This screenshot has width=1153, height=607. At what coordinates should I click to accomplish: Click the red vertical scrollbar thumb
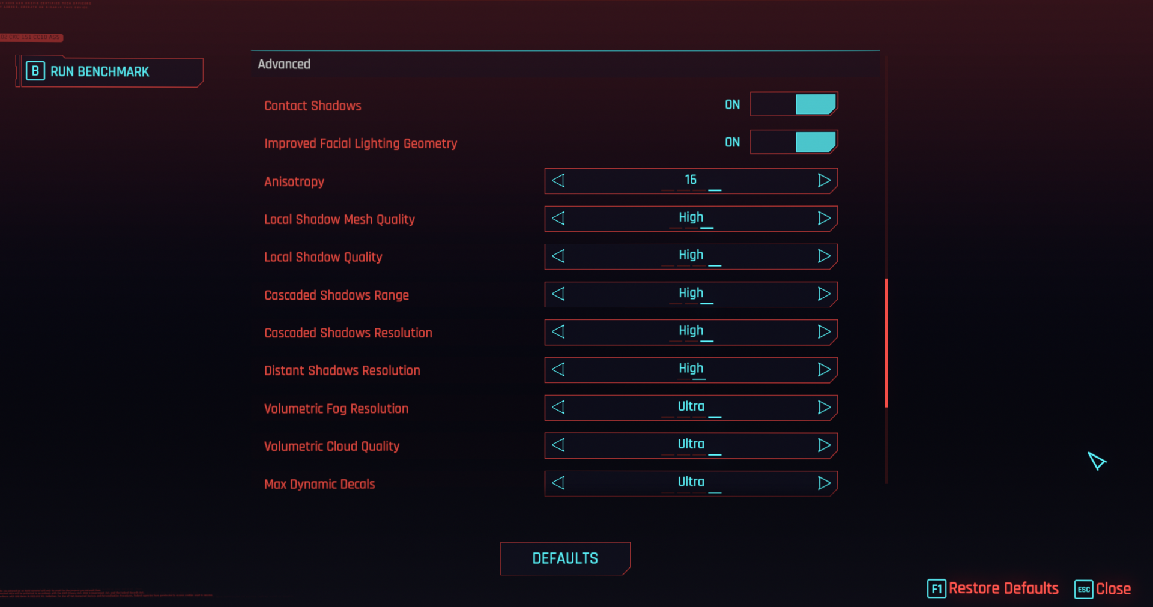tap(886, 343)
